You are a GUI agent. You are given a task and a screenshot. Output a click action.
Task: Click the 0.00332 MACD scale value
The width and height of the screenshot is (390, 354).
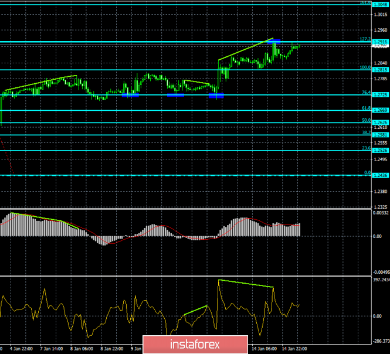pos(379,212)
